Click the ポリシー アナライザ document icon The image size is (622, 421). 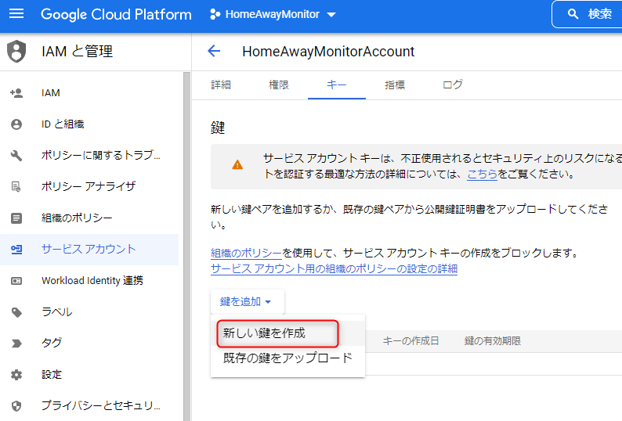(x=16, y=186)
